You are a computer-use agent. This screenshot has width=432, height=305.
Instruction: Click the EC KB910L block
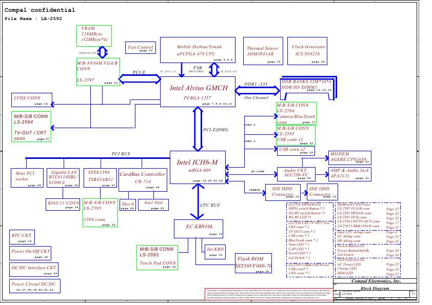pyautogui.click(x=199, y=229)
